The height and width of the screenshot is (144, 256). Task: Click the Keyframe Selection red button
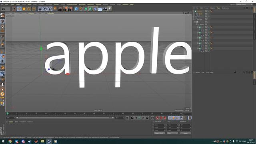click(x=165, y=118)
